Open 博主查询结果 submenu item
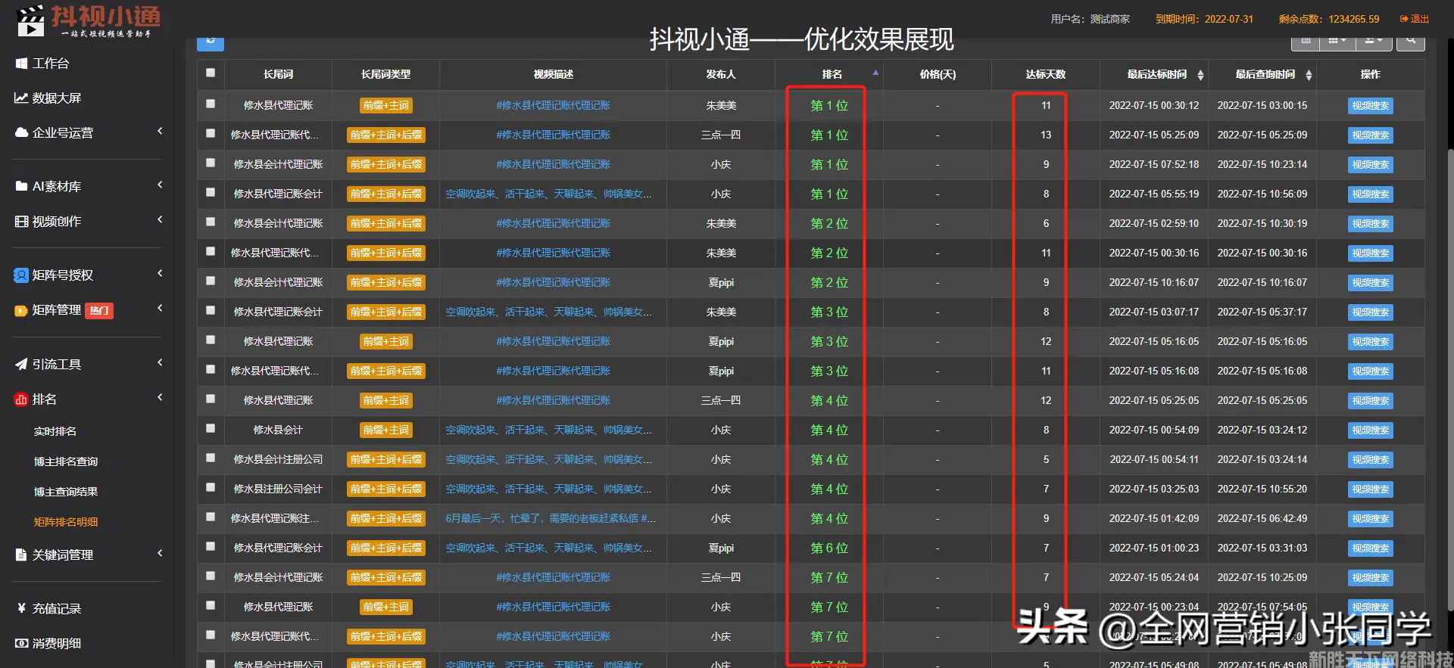The height and width of the screenshot is (668, 1454). coord(66,492)
